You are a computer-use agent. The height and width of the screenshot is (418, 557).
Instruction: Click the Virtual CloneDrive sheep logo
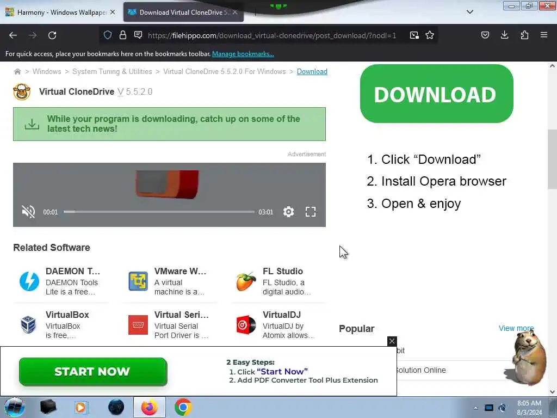pyautogui.click(x=22, y=91)
